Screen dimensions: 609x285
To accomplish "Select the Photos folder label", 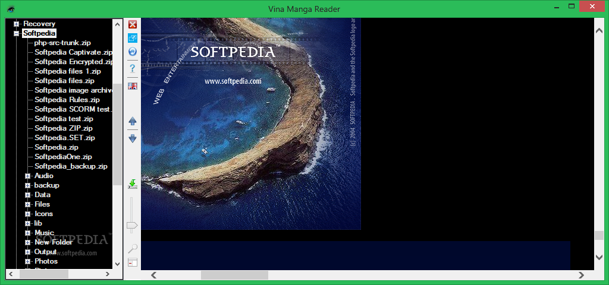I will pos(46,261).
